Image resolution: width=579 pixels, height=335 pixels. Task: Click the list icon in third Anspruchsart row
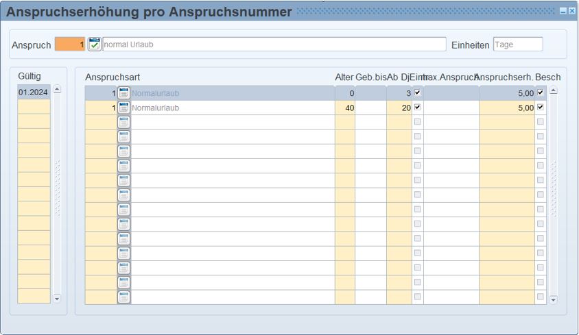pyautogui.click(x=123, y=122)
